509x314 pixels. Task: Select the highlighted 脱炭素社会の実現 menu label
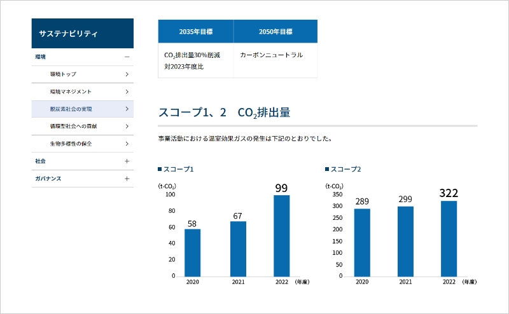click(71, 109)
